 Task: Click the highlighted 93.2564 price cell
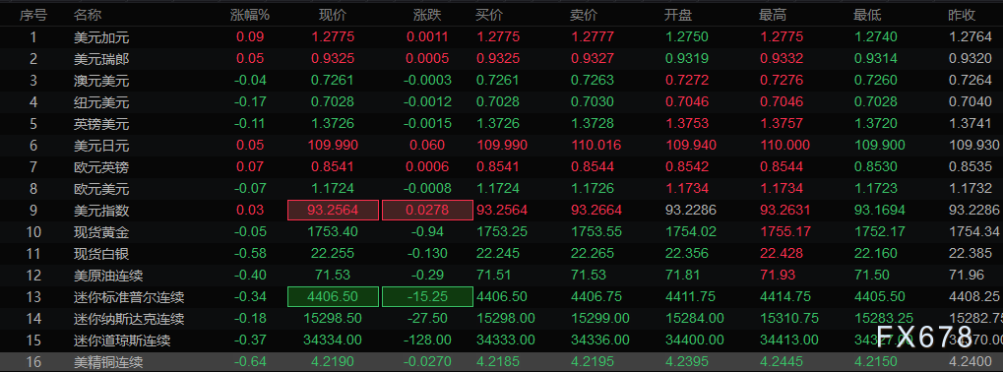pos(334,211)
